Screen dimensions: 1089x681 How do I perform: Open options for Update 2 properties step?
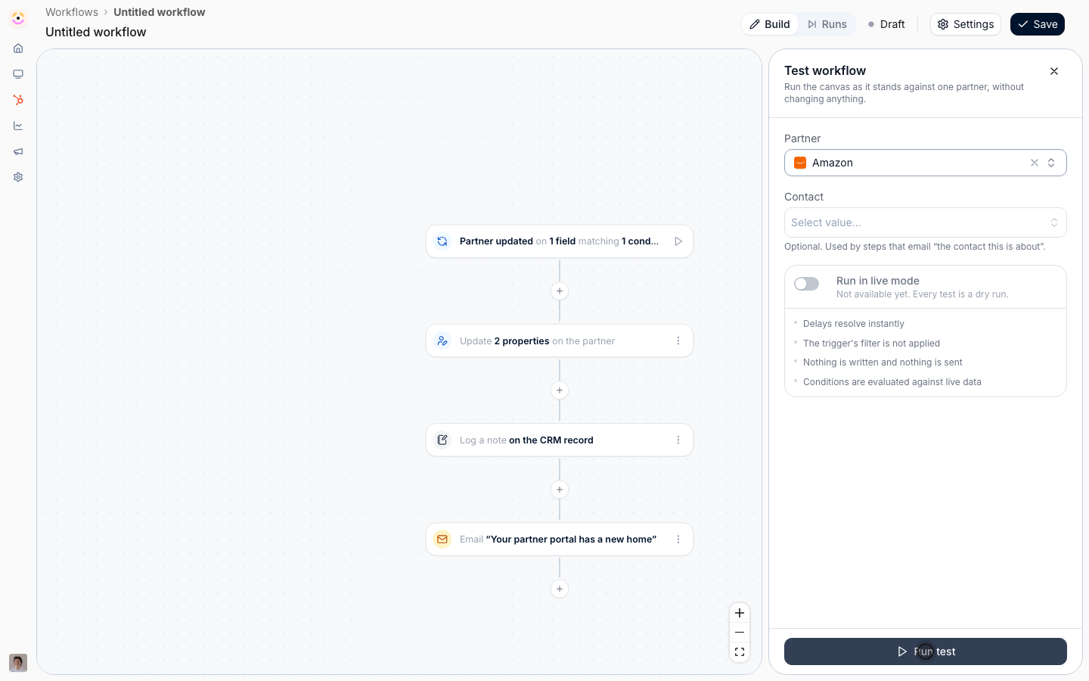point(678,341)
